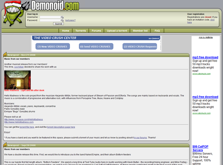Click the '(0) Send VIDEO CRUSHES' button
The image size is (223, 165).
coord(96,47)
